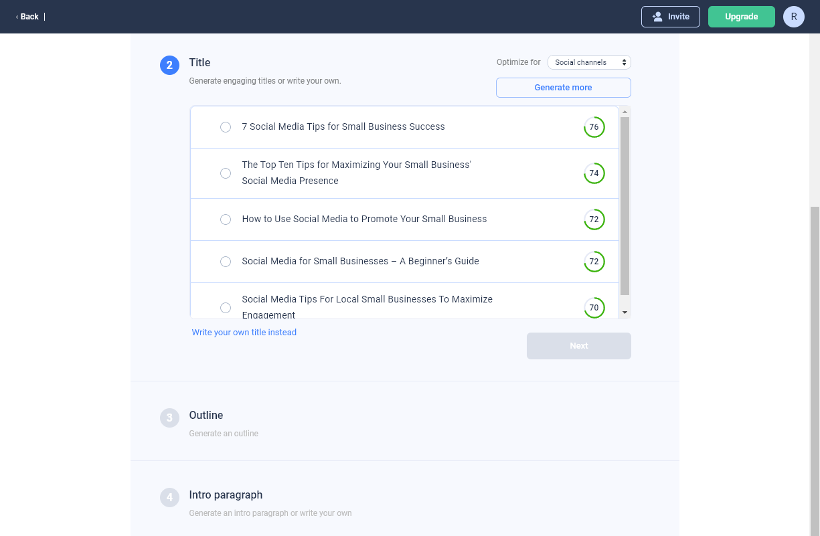Click the step 2 Title circle icon
Image resolution: width=820 pixels, height=536 pixels.
click(x=169, y=65)
